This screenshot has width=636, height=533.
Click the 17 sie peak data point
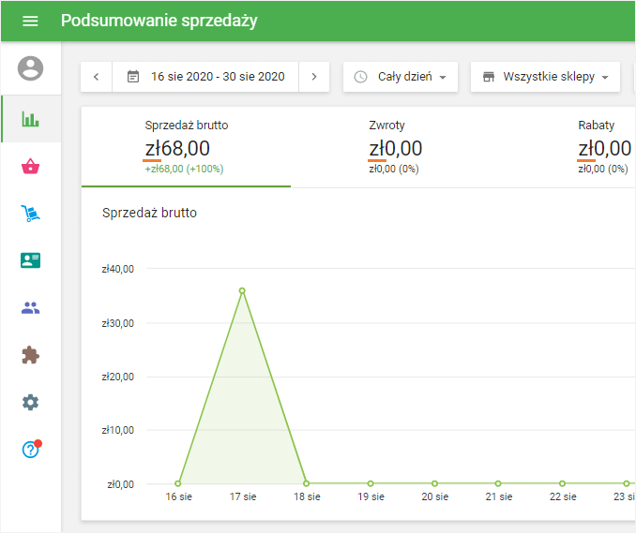pos(242,290)
